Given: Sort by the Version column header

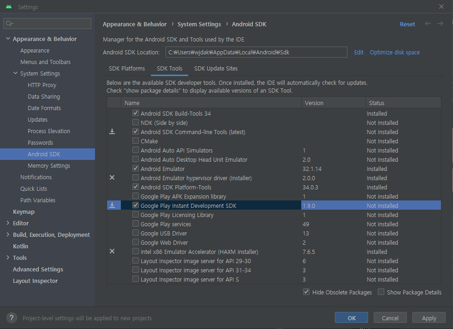Looking at the screenshot, I should click(x=334, y=103).
